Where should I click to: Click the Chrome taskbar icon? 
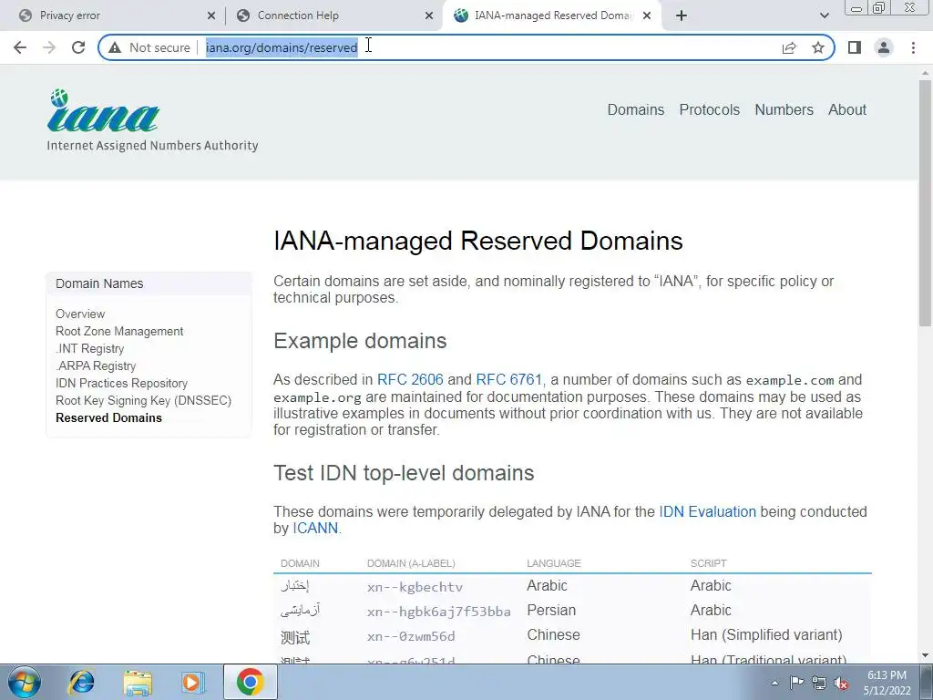click(250, 682)
